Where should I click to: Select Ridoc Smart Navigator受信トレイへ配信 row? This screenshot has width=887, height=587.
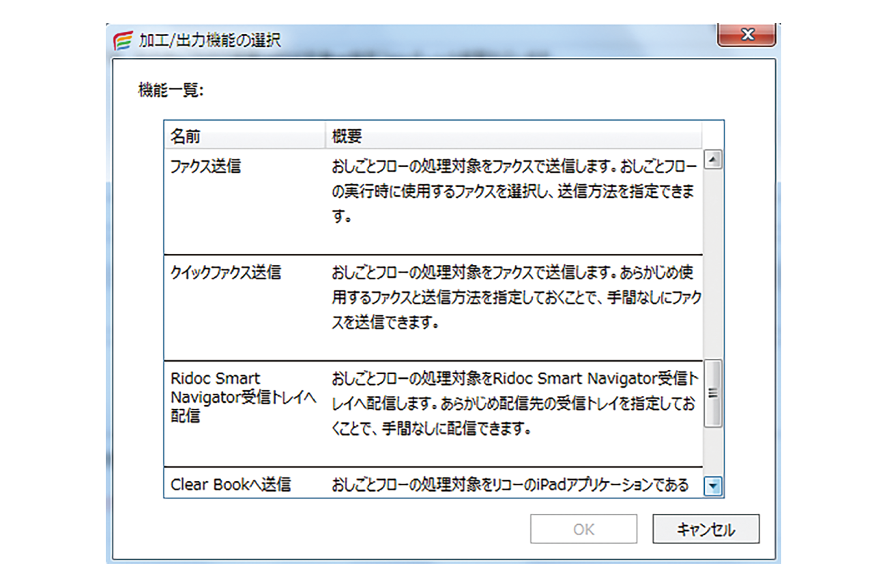coord(434,414)
